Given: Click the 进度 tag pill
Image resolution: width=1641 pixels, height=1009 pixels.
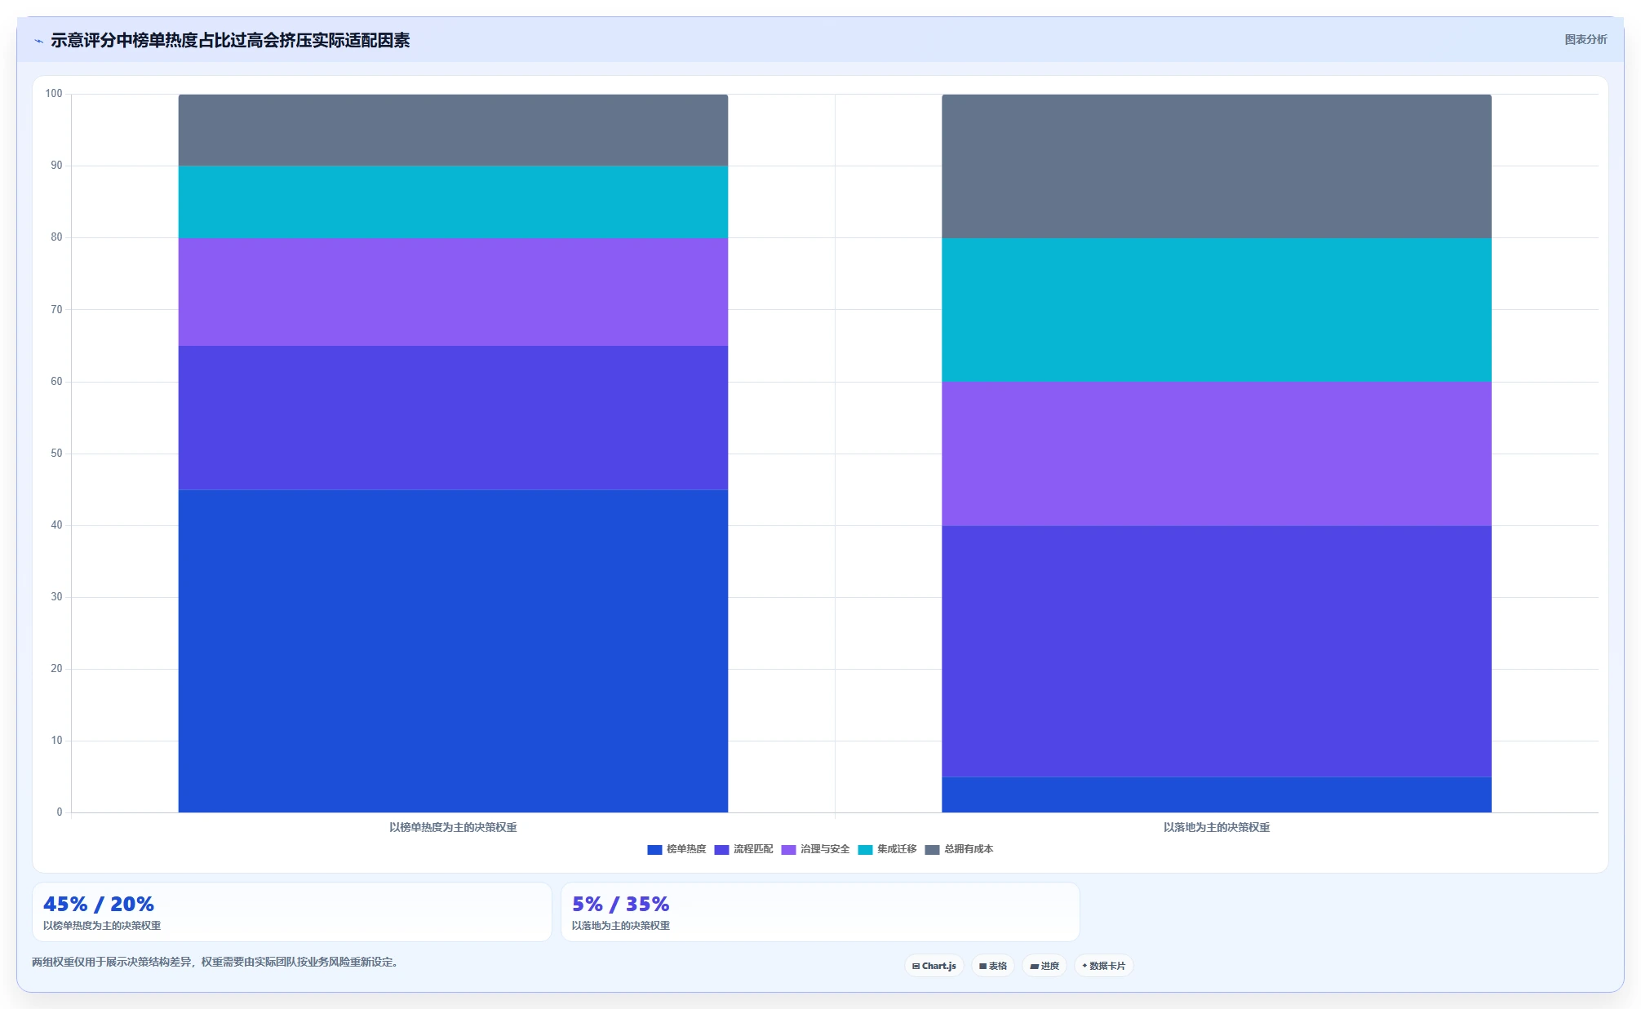Looking at the screenshot, I should coord(1044,966).
